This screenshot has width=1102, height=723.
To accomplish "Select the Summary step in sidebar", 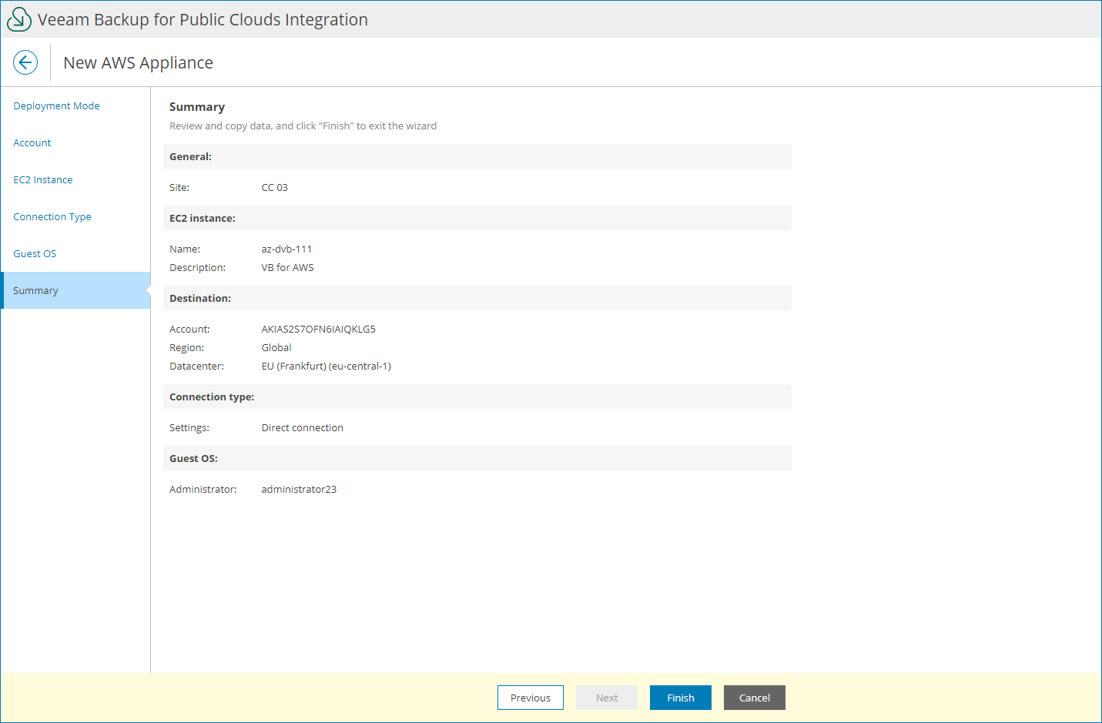I will pos(35,291).
